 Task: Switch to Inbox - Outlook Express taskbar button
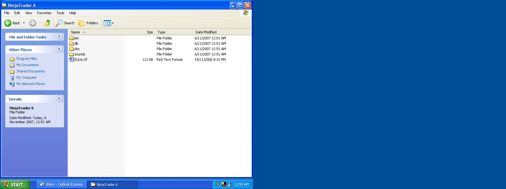click(x=62, y=184)
